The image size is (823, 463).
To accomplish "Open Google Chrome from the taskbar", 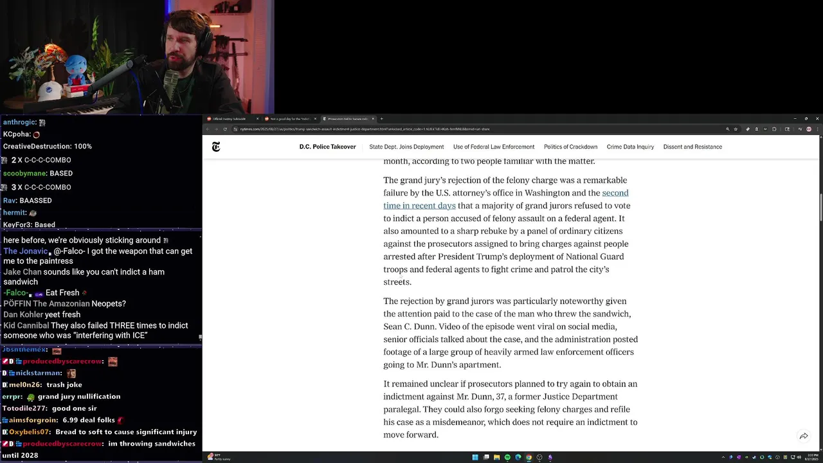I will click(x=529, y=457).
